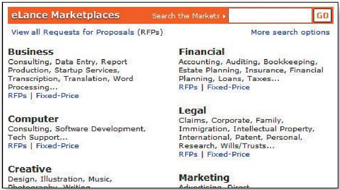Open the Computer category heading
Screen dimensions: 340x190
[33, 119]
